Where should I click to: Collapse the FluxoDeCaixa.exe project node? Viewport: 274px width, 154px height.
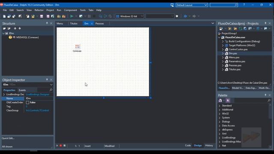point(219,37)
